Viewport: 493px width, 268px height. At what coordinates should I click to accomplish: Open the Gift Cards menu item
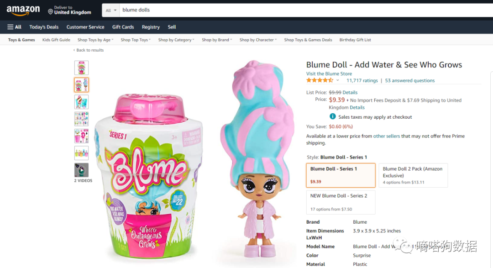[123, 27]
